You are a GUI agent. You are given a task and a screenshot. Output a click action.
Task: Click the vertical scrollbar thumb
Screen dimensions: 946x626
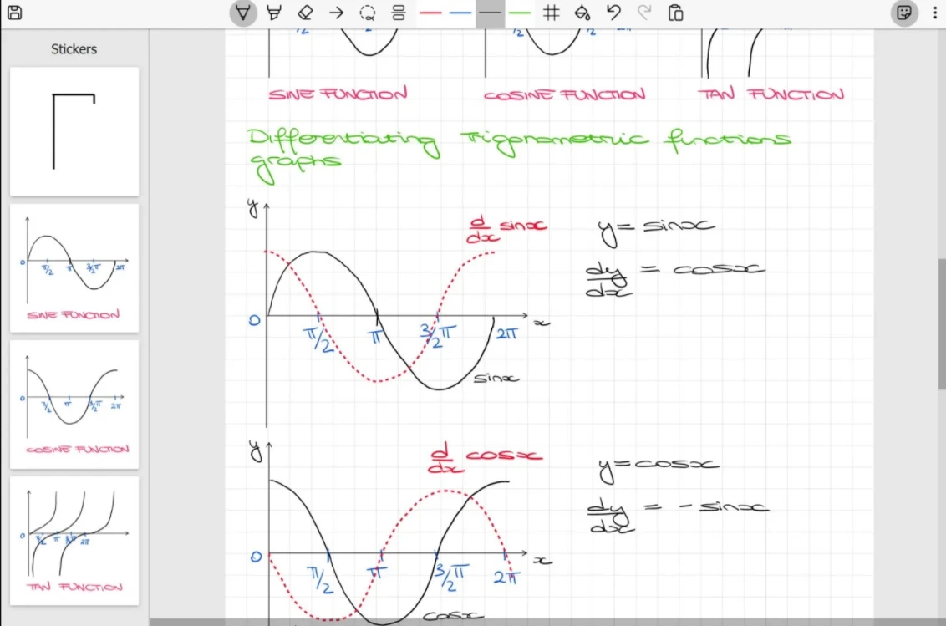(942, 324)
